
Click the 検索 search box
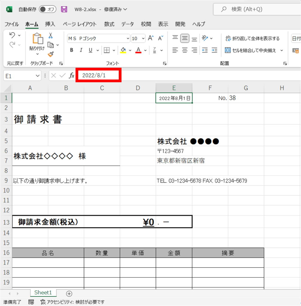(257, 9)
